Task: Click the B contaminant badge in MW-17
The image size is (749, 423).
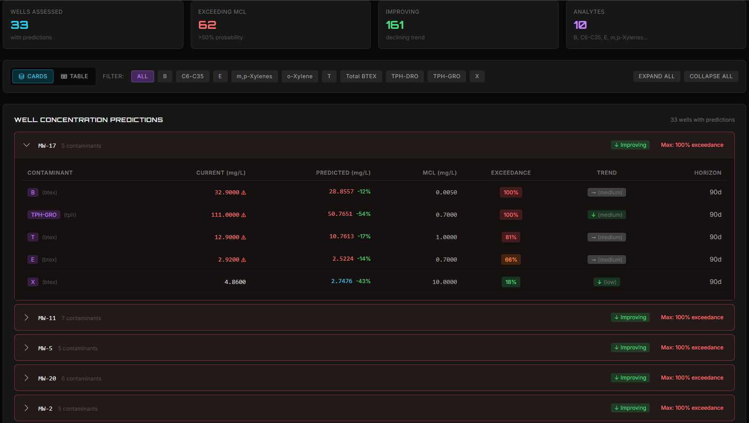Action: 32,193
